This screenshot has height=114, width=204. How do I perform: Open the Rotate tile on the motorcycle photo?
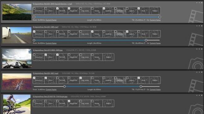[x=97, y=57]
